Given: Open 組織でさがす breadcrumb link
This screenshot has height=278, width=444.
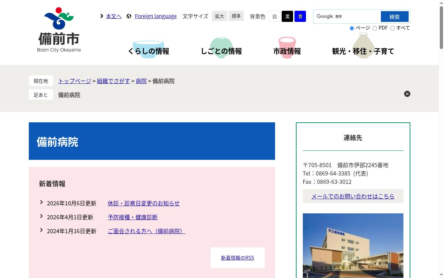Looking at the screenshot, I should 113,81.
